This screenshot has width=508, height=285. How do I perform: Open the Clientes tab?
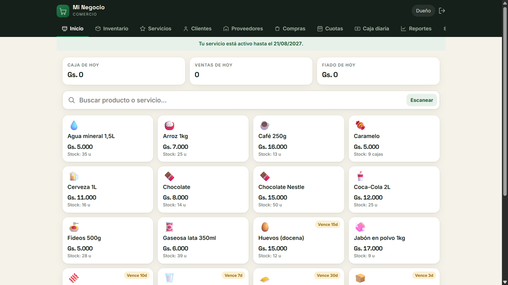click(x=197, y=28)
